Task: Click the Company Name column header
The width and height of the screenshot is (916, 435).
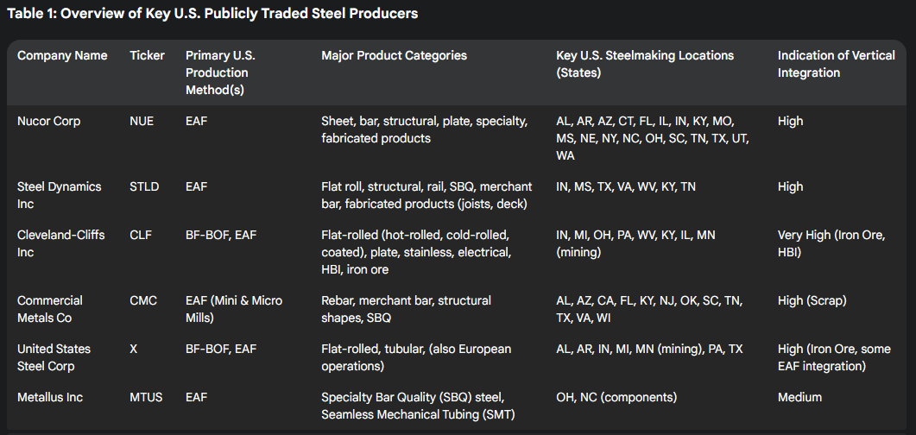Action: click(x=62, y=55)
